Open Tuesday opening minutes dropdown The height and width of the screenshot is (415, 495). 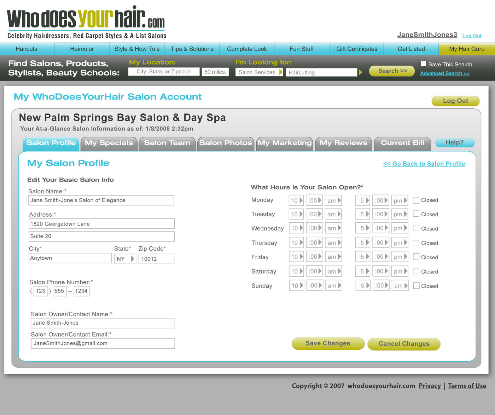[x=314, y=214]
